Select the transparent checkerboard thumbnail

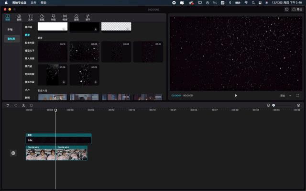(116, 26)
